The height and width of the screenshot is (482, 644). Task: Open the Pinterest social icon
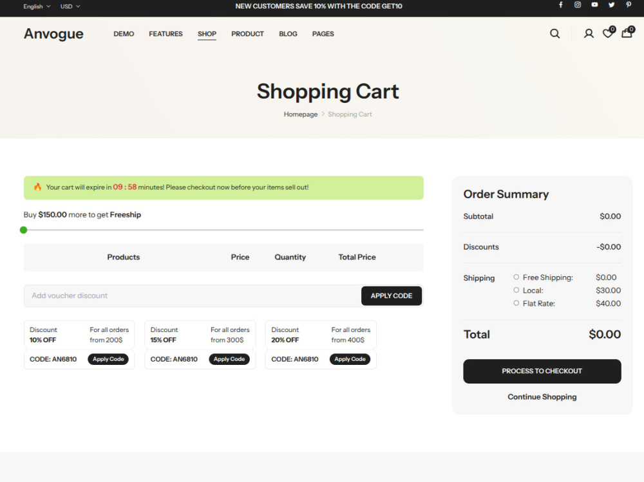point(629,5)
